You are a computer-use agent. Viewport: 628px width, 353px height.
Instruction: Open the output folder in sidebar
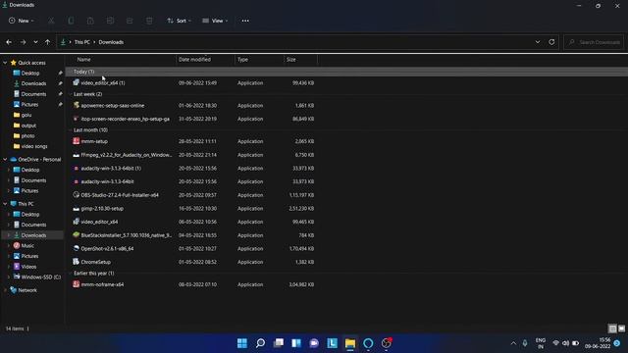click(28, 126)
